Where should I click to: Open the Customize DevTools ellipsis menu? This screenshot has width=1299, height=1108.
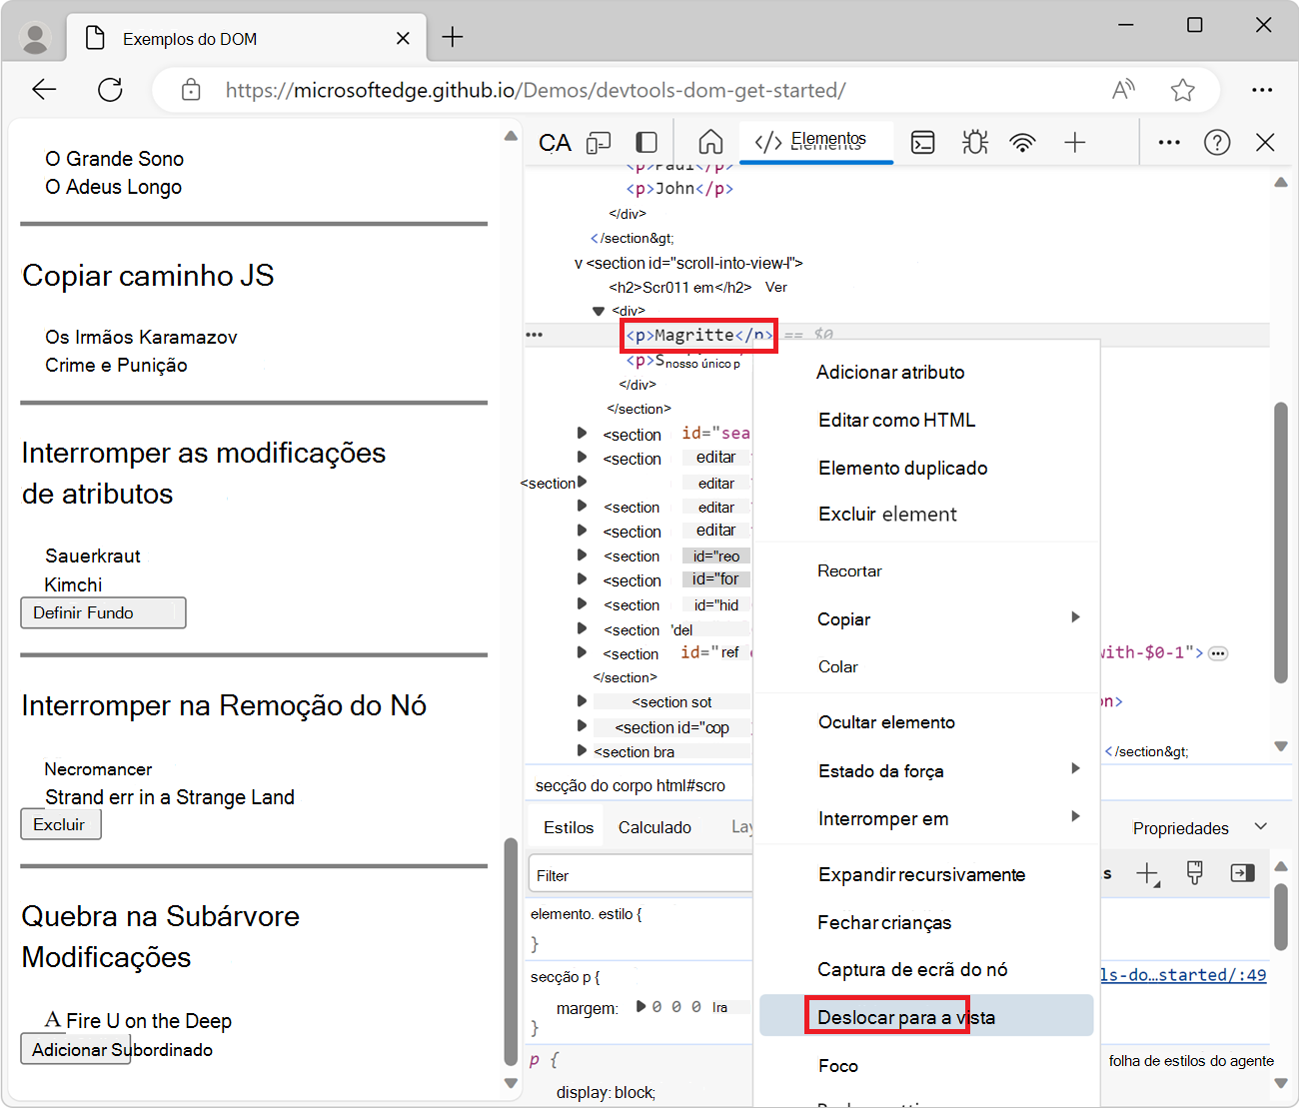coord(1169,143)
